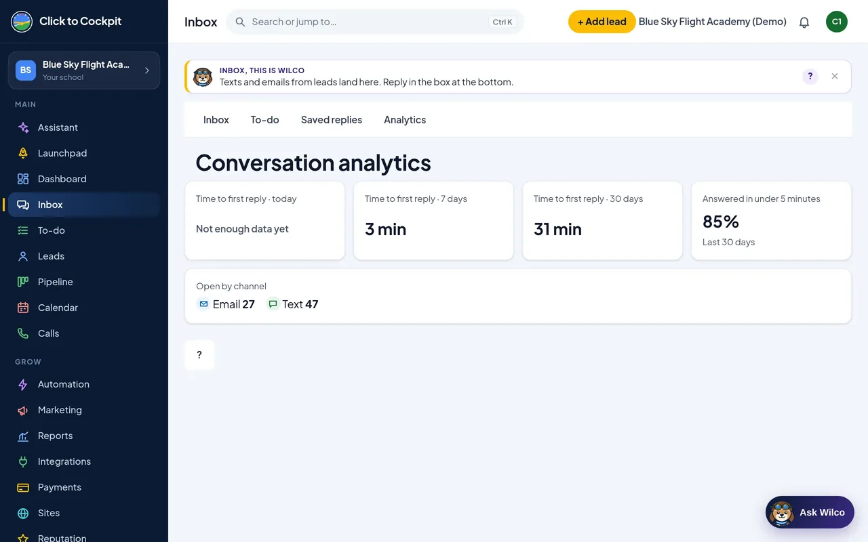Click the Reports chart icon
Image resolution: width=868 pixels, height=542 pixels.
tap(23, 436)
